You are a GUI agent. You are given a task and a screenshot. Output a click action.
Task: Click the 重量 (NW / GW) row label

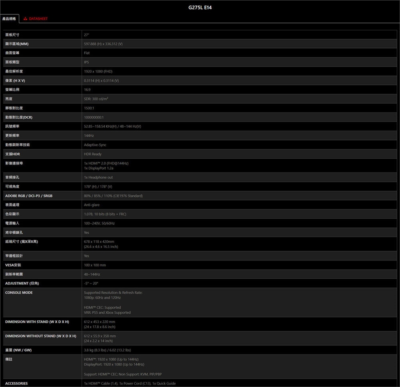(18, 350)
